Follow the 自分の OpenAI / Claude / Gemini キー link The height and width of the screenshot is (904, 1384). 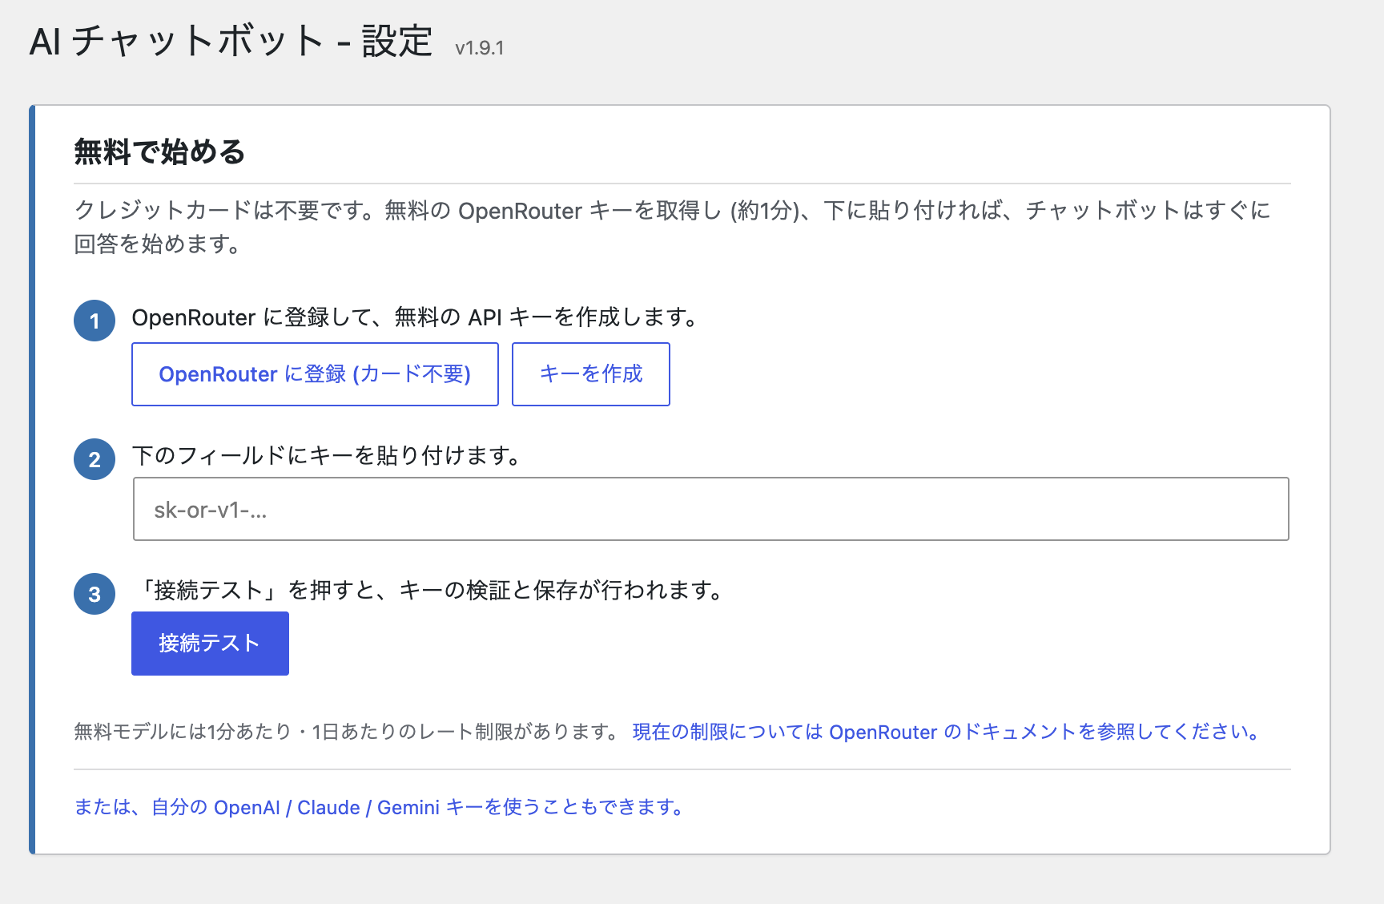380,807
